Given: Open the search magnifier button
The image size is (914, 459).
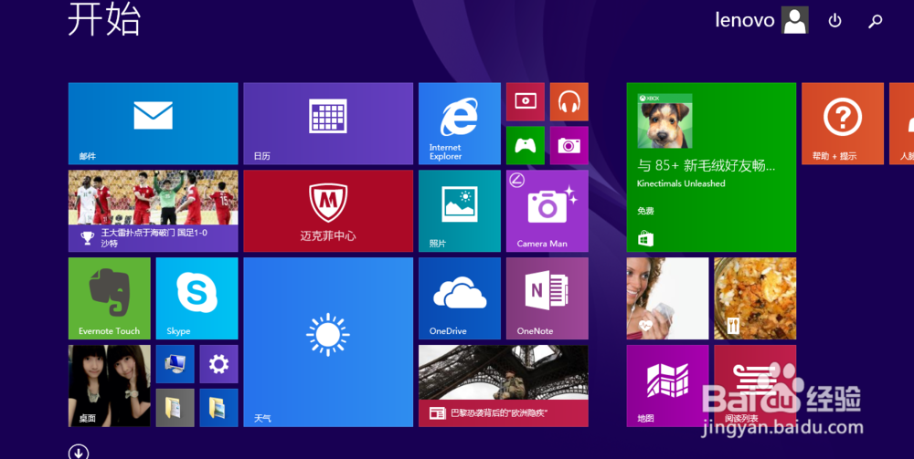Looking at the screenshot, I should point(875,22).
